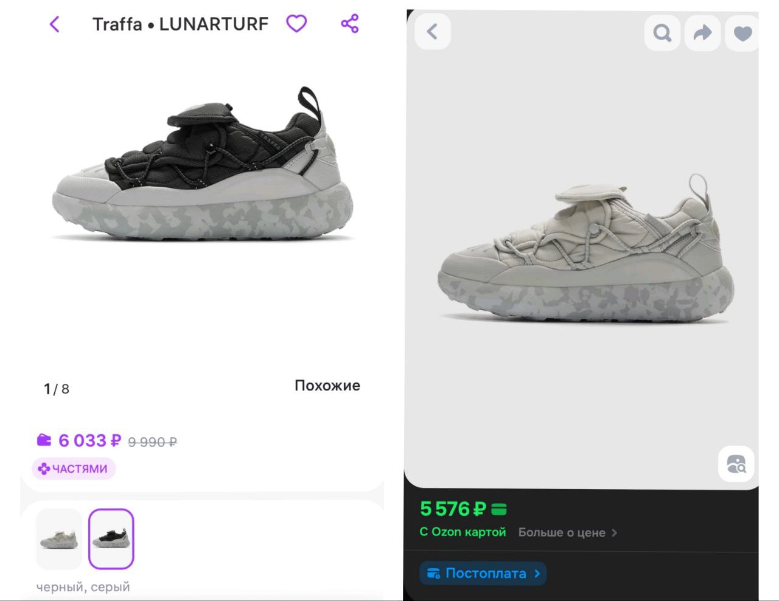Open search with magnifier icon on Ozon
Screen dimensions: 779x601
tap(662, 32)
